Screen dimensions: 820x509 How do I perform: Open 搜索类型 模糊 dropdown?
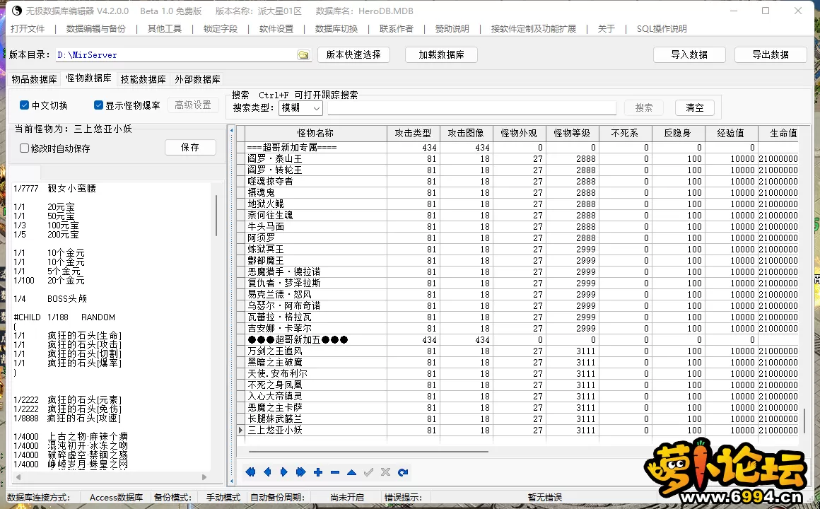(x=300, y=107)
